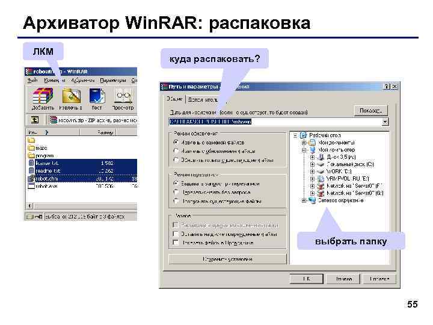The width and height of the screenshot is (433, 325).
Task: Select the readme.txt file icon
Action: tap(31, 171)
